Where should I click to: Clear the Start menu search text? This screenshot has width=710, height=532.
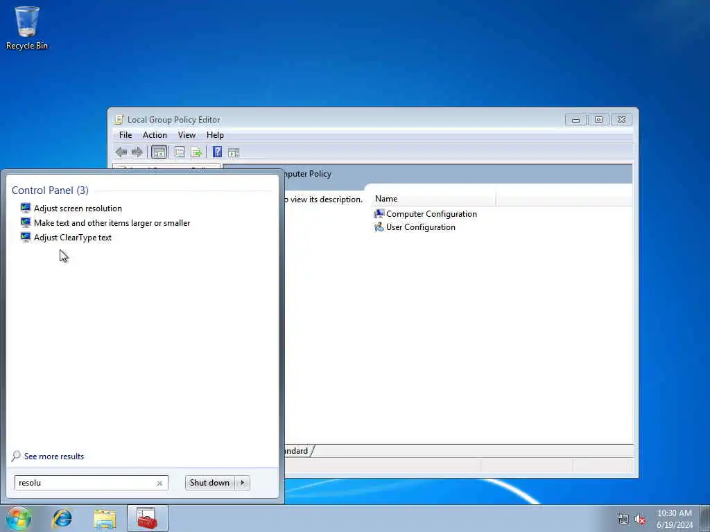159,483
